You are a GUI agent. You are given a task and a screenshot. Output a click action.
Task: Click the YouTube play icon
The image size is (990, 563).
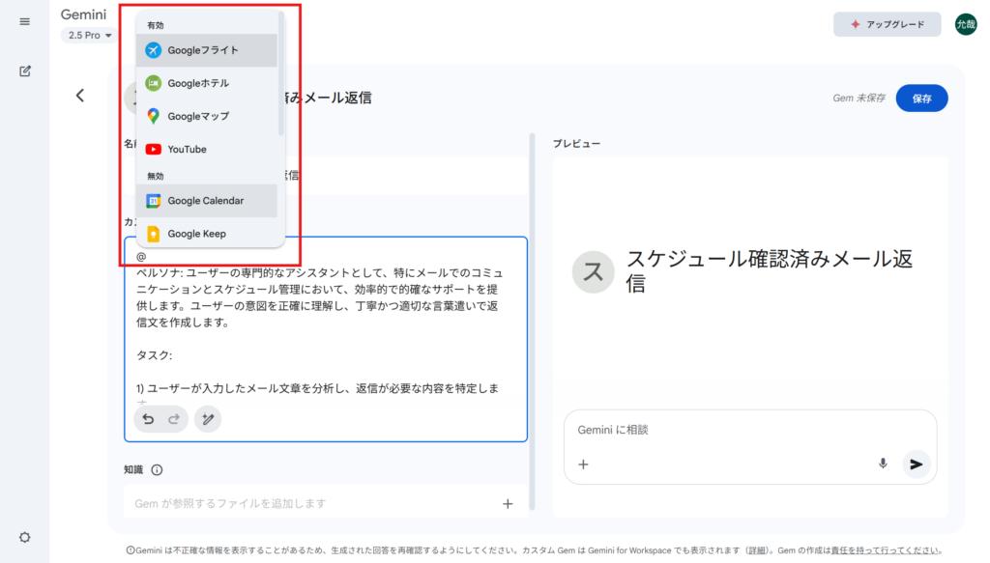[154, 150]
